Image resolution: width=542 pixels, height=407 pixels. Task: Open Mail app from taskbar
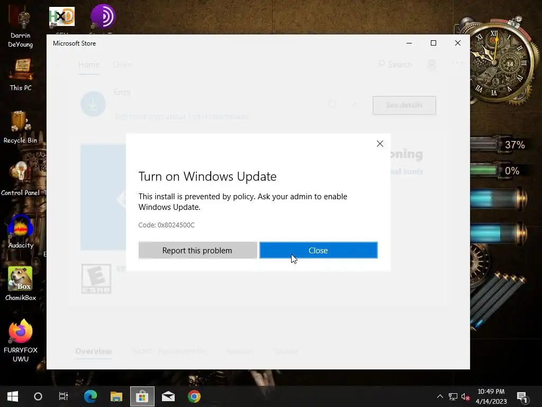[x=168, y=396]
